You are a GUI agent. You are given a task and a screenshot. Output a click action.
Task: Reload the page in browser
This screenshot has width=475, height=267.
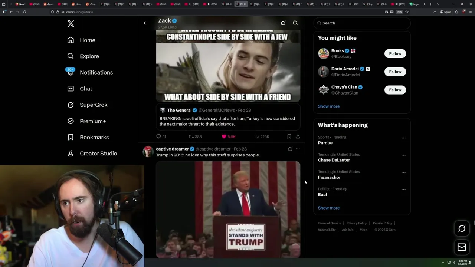click(24, 12)
